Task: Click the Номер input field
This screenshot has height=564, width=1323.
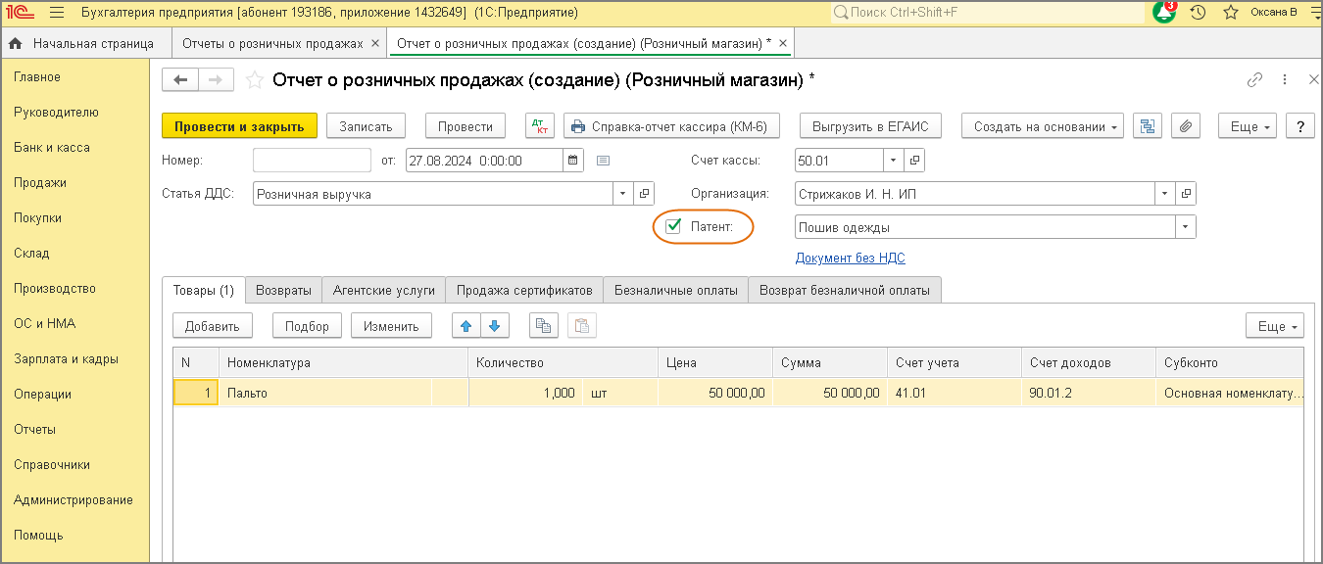Action: pos(312,161)
